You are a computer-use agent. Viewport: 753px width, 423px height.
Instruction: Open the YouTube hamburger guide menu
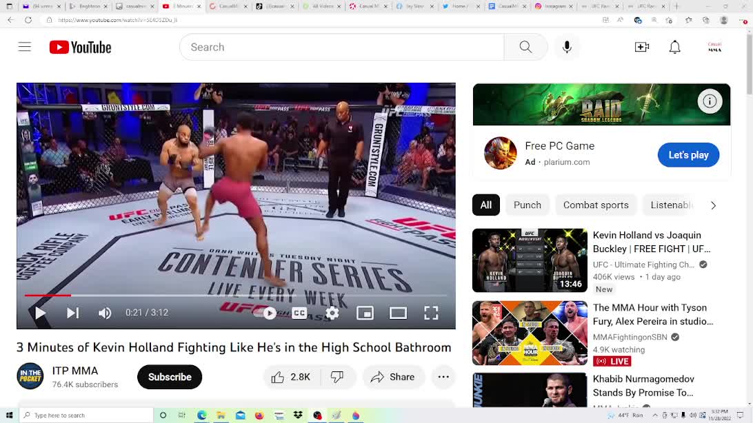(25, 47)
